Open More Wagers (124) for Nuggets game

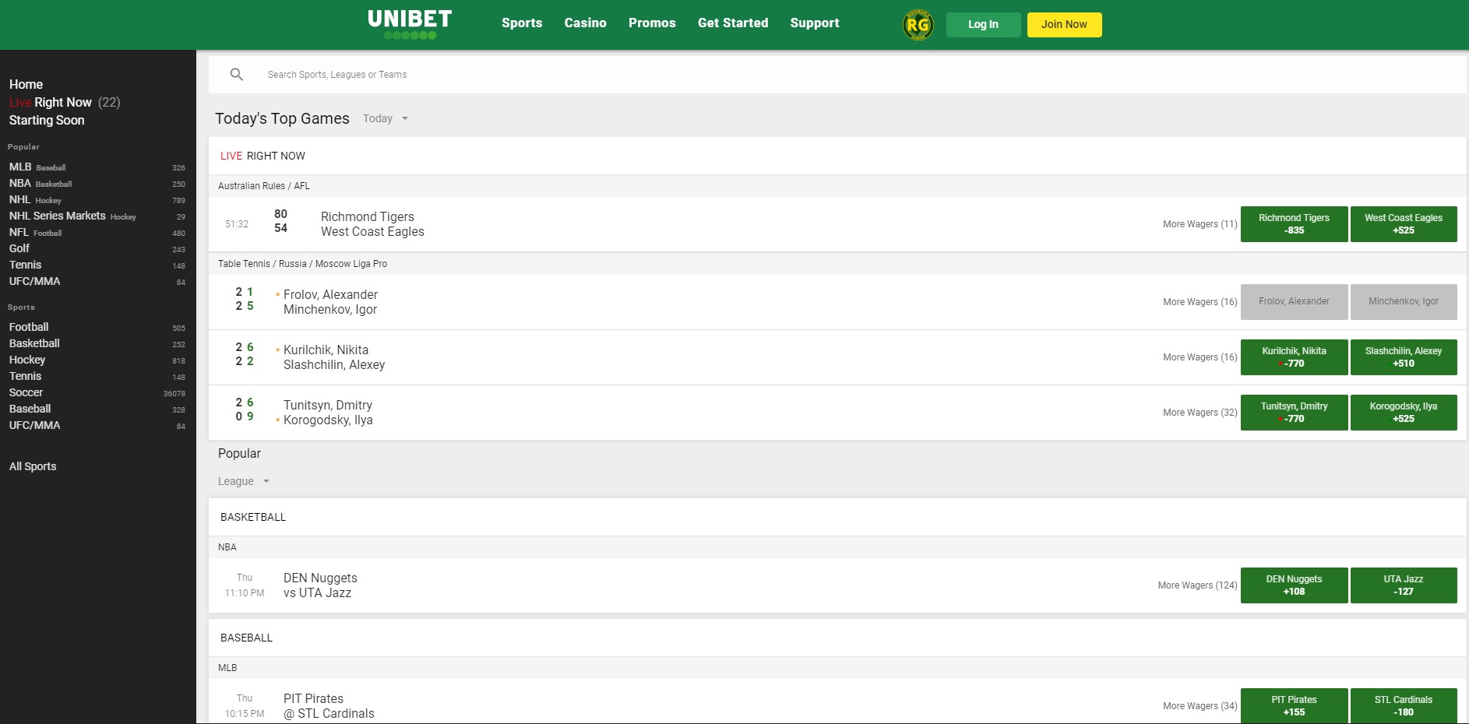[x=1197, y=585]
